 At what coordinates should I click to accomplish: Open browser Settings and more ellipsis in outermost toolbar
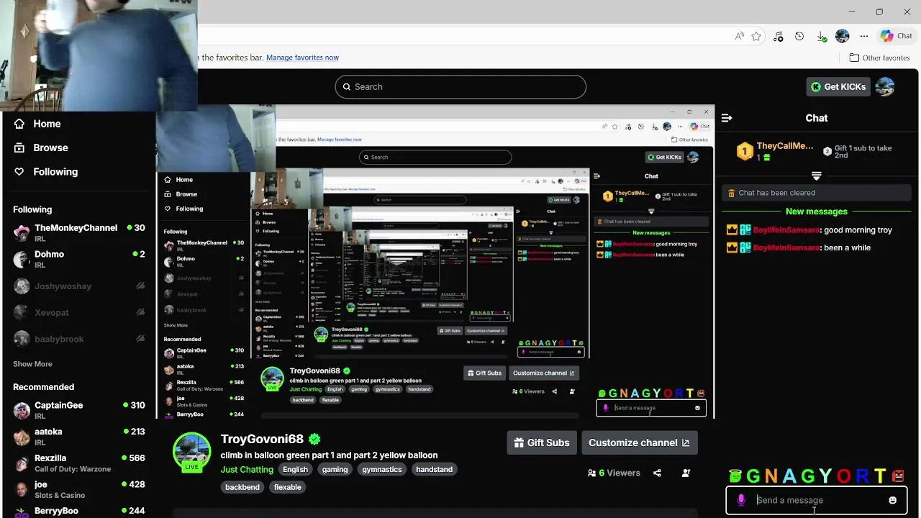[x=863, y=36]
